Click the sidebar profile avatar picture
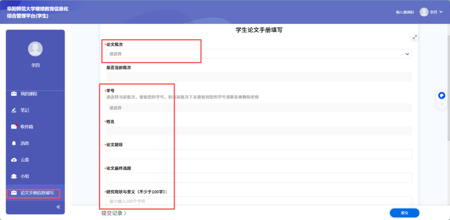This screenshot has height=220, width=450. click(35, 49)
